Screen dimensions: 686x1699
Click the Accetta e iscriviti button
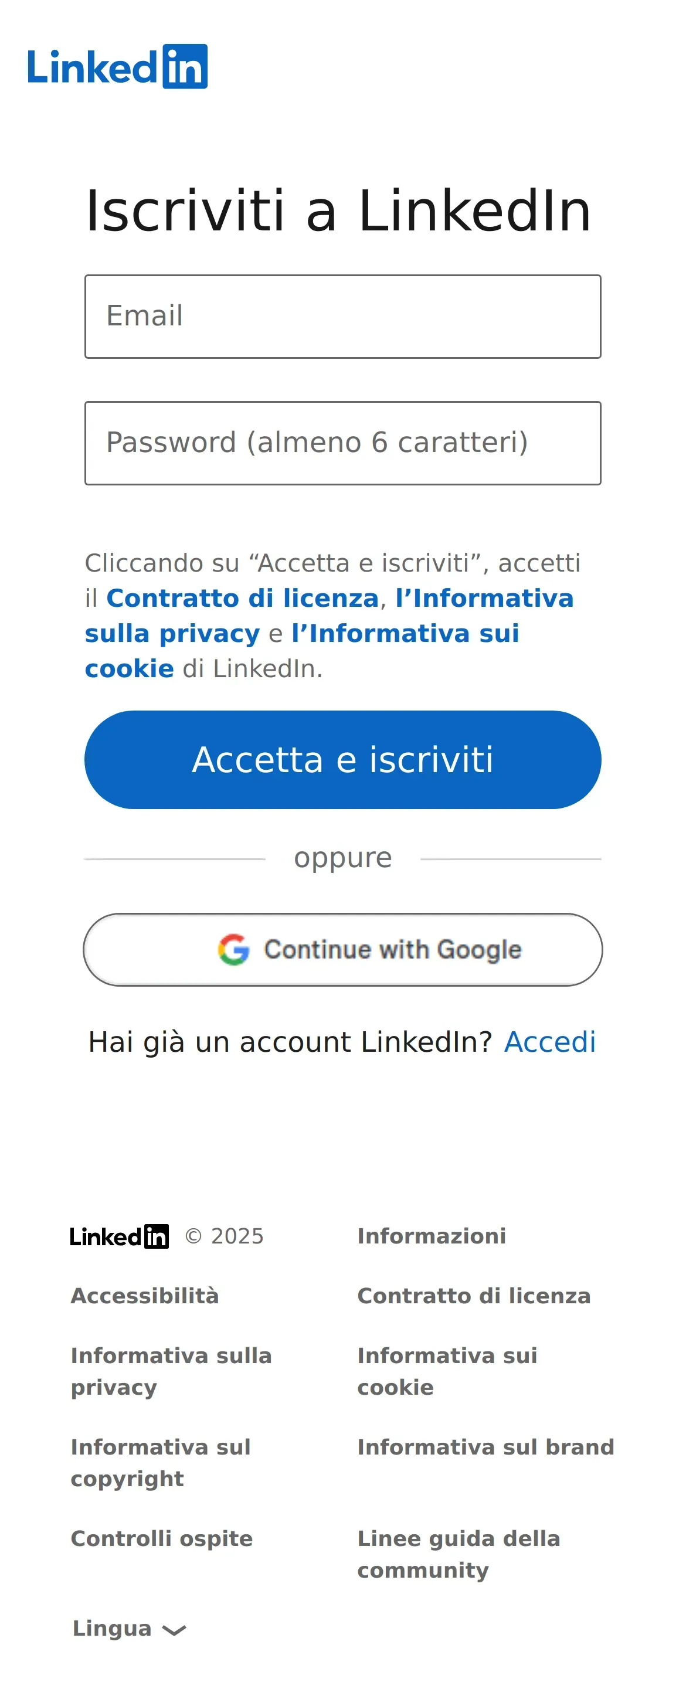click(x=342, y=760)
